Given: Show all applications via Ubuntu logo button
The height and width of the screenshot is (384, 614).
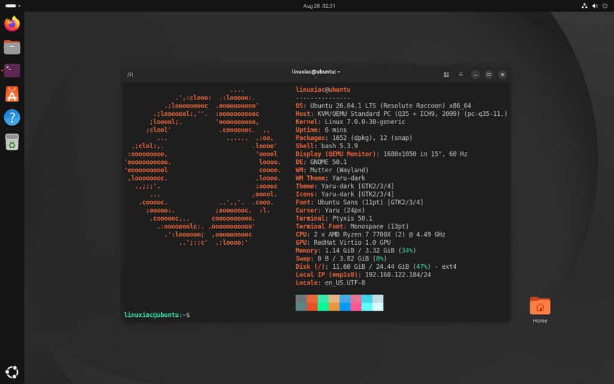Looking at the screenshot, I should tap(12, 372).
